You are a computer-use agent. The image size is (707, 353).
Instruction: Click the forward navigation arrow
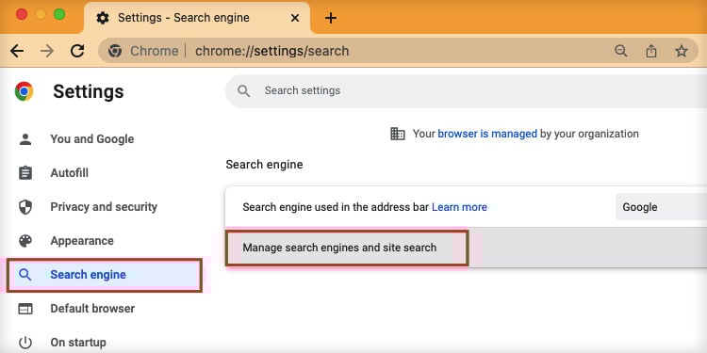pyautogui.click(x=47, y=51)
